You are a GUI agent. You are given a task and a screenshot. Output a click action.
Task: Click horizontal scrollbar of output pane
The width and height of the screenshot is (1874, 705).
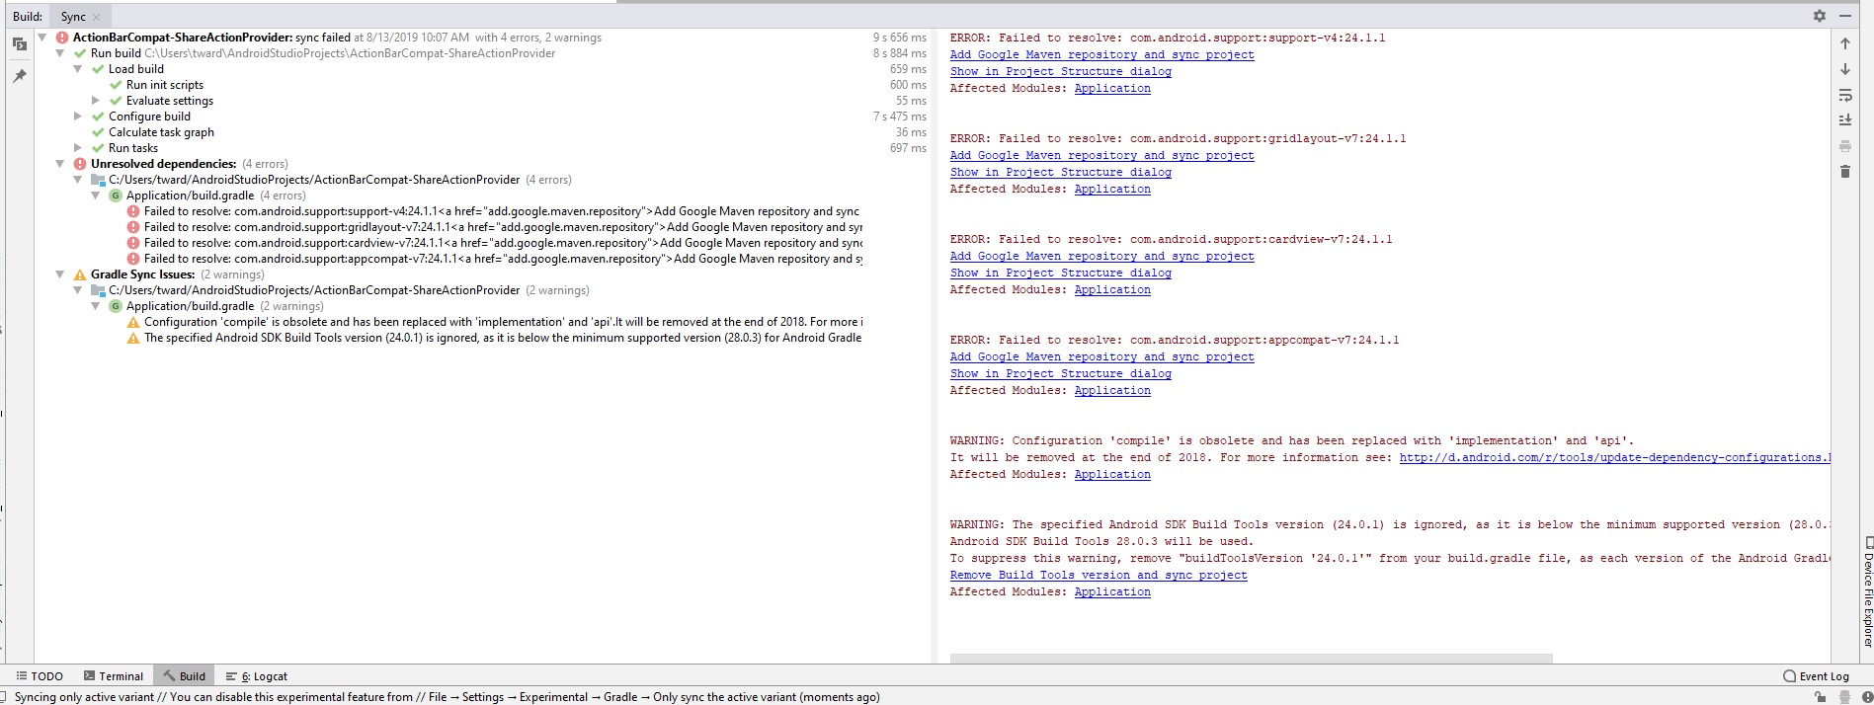click(1251, 658)
